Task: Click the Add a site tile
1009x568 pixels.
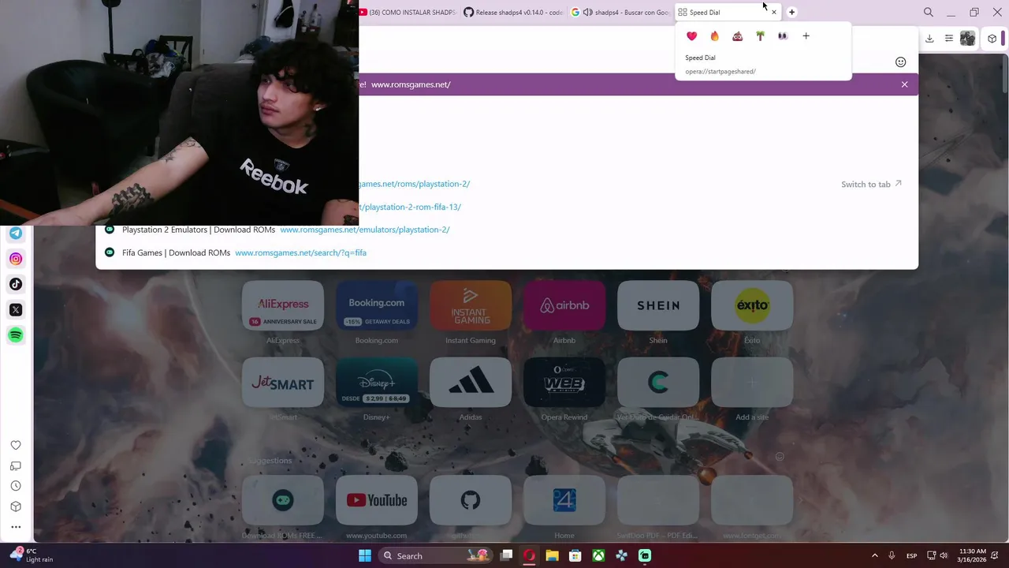Action: point(752,383)
